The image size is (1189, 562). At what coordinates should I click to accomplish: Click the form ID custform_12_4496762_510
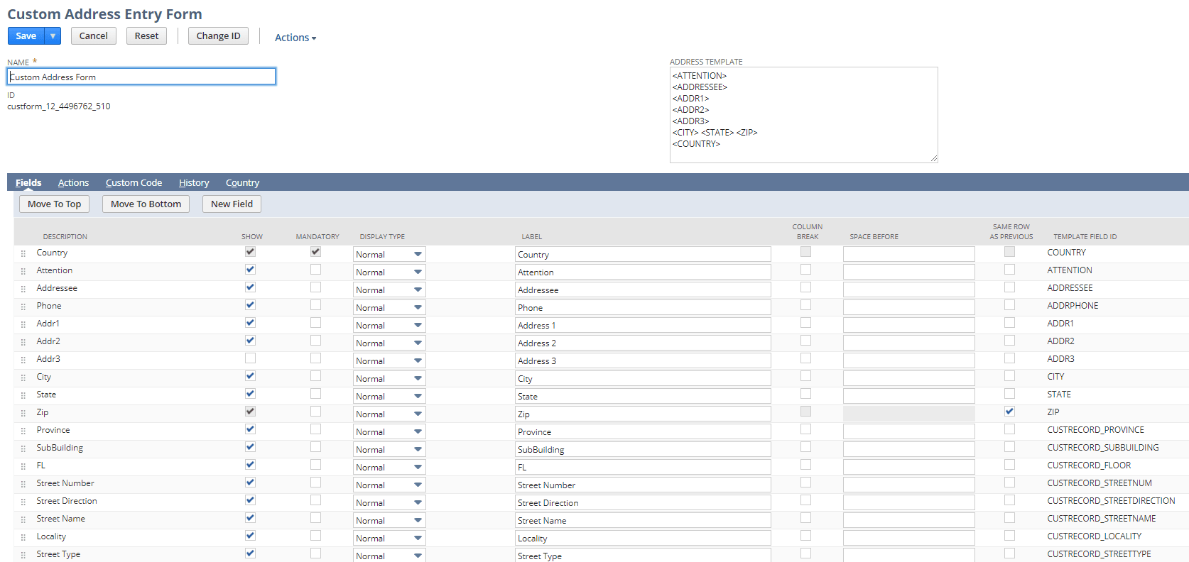point(59,106)
